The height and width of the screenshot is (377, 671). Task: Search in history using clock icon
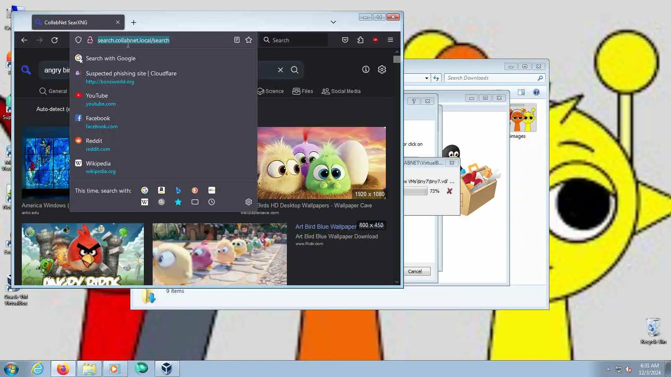click(x=212, y=202)
